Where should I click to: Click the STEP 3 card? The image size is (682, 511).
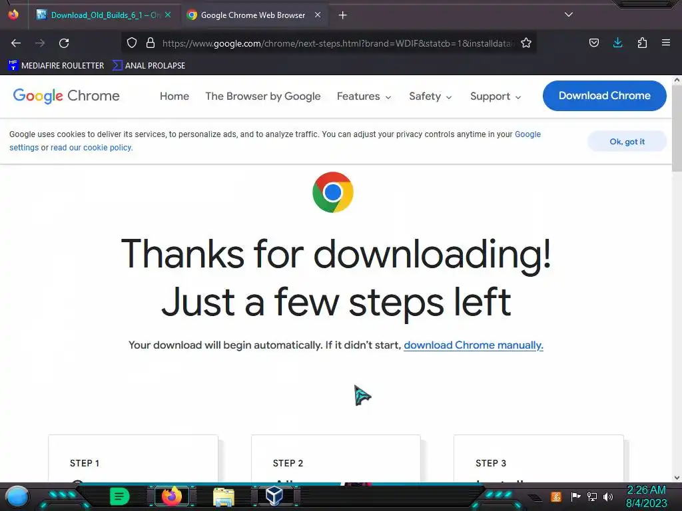click(x=538, y=458)
